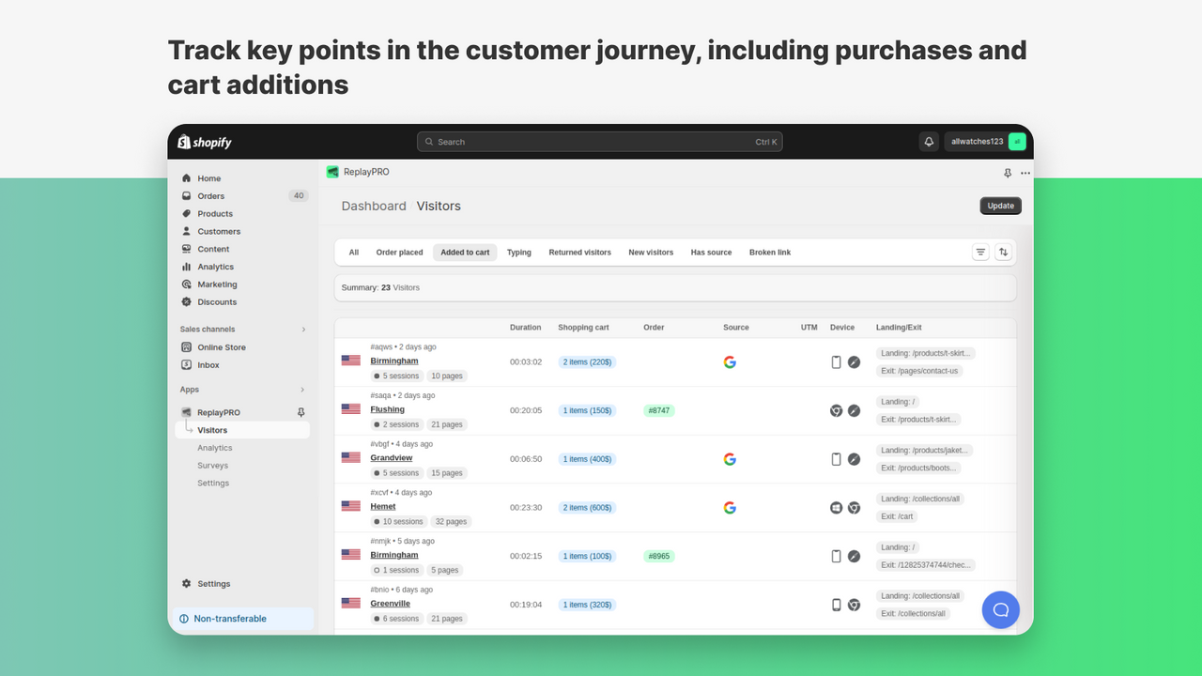Switch to the Returned visitors tab
Viewport: 1202px width, 676px height.
[x=579, y=252]
